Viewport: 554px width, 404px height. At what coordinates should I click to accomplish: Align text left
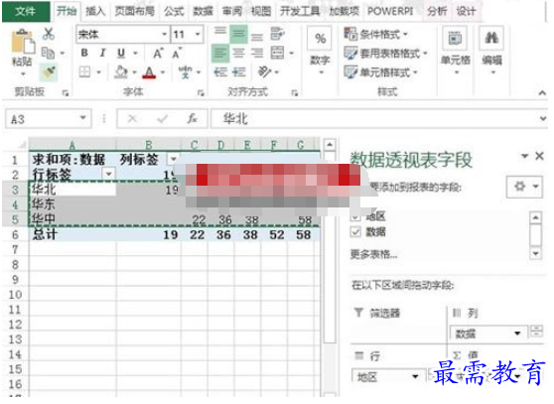220,54
